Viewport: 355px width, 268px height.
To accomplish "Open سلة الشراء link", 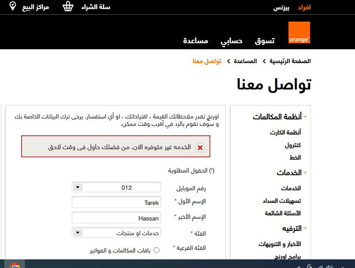I will point(96,7).
